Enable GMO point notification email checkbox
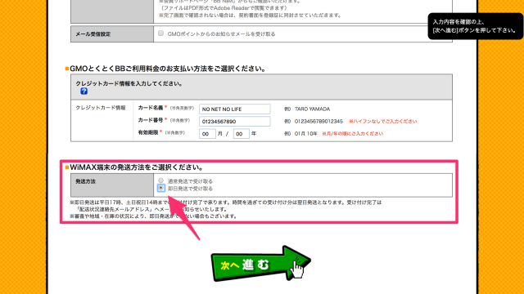 click(x=160, y=33)
